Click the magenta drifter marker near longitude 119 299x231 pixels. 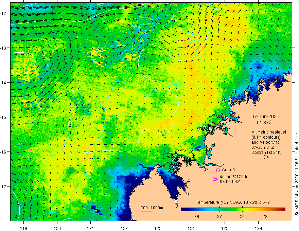(x=31, y=150)
